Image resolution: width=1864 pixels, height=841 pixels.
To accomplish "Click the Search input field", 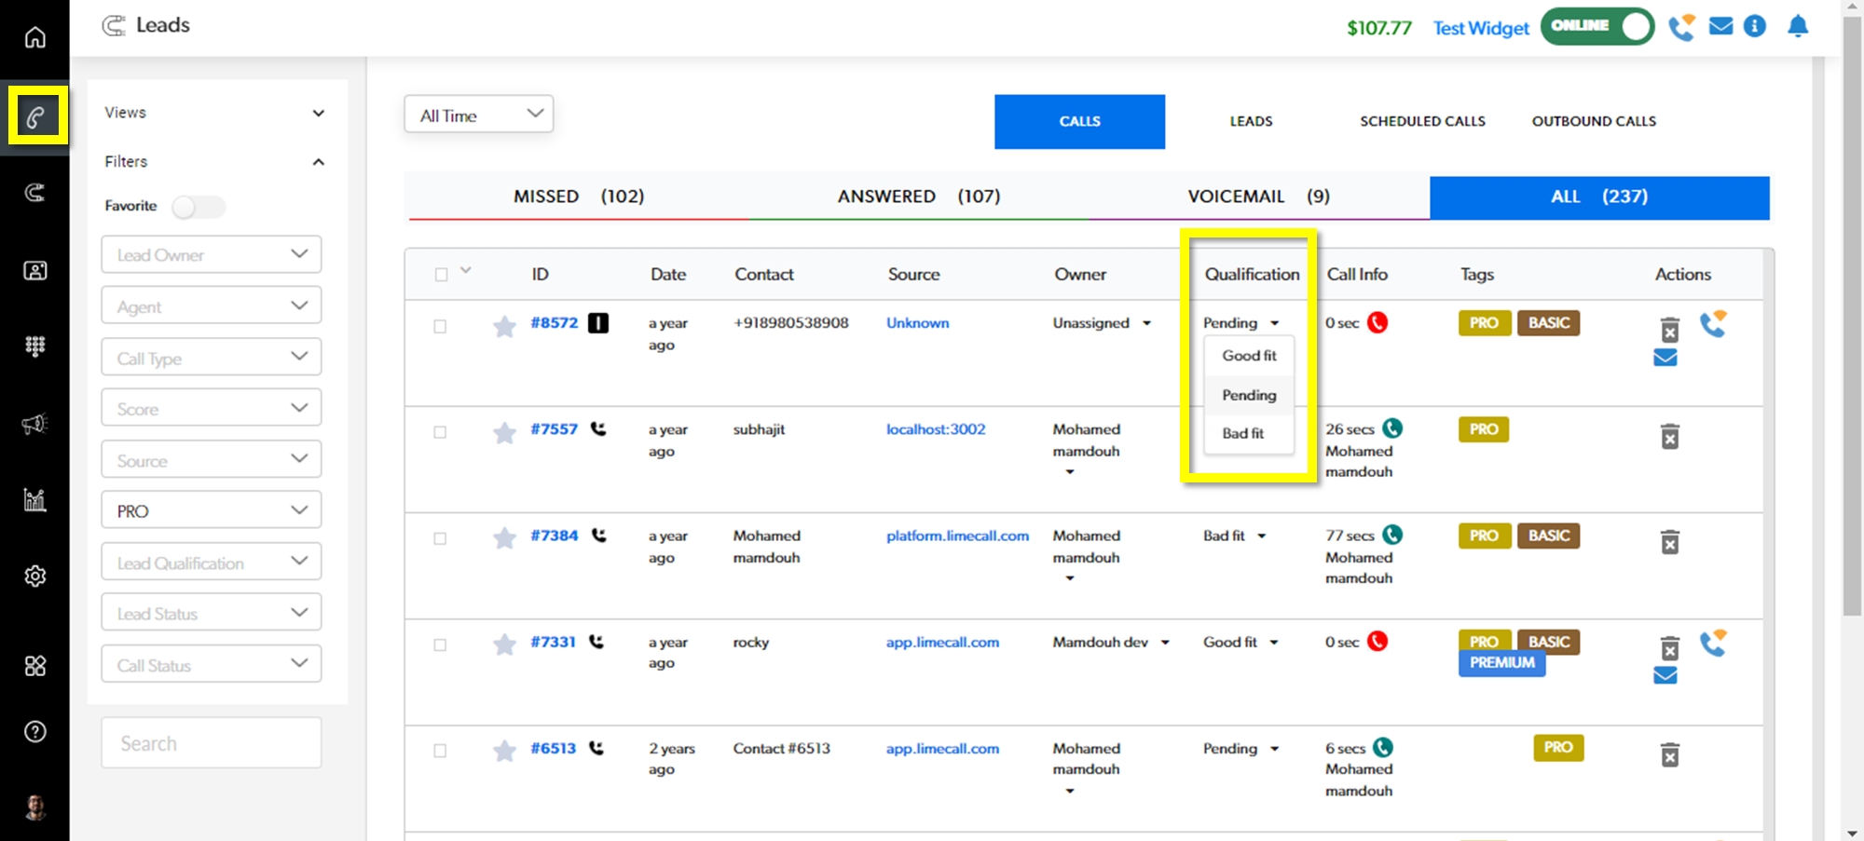I will coord(212,743).
